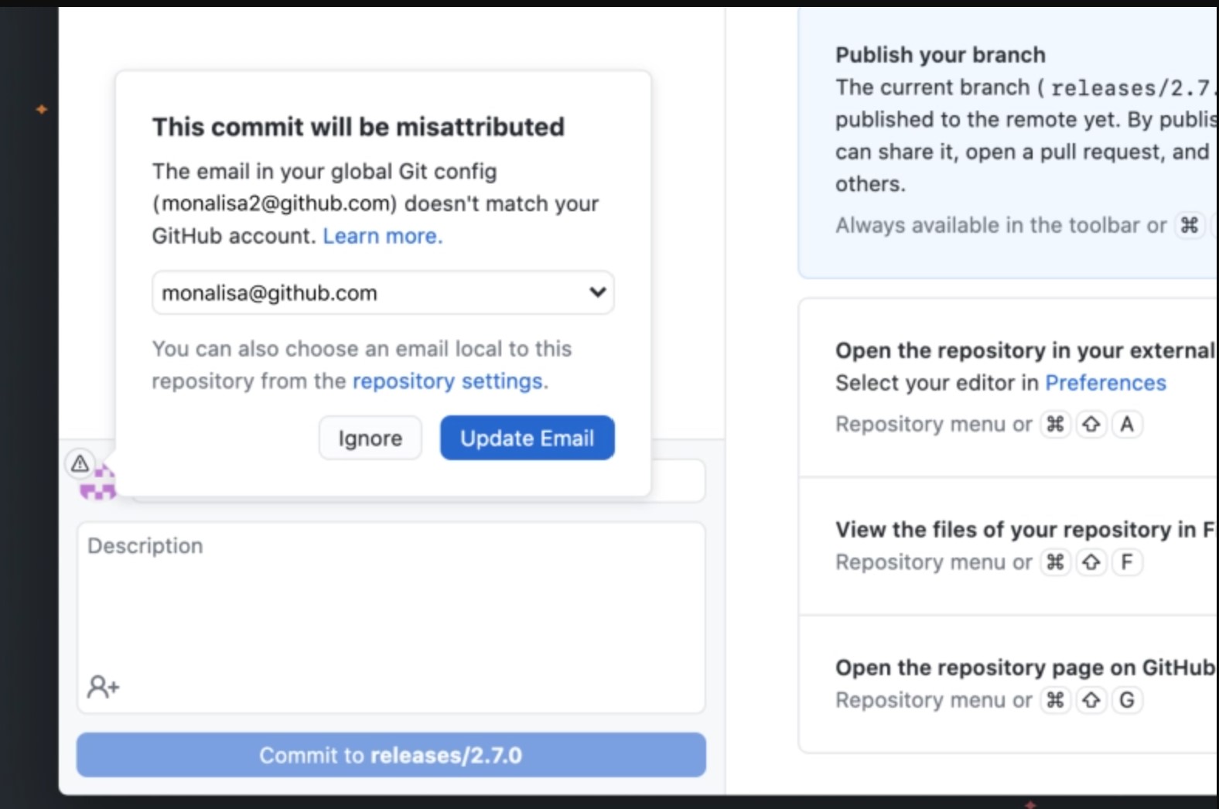1219x809 pixels.
Task: Click the add co-authors icon
Action: coord(103,686)
